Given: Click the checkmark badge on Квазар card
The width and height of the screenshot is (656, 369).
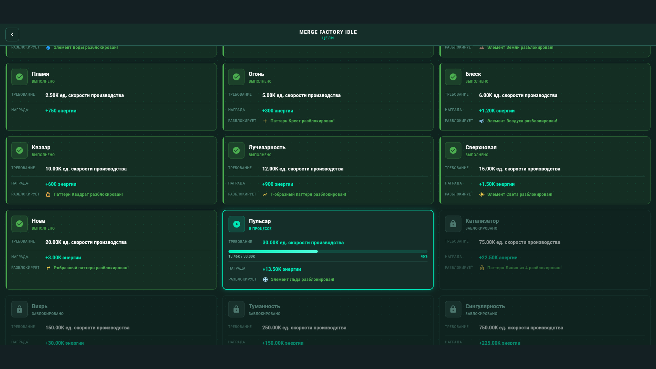Looking at the screenshot, I should [19, 150].
